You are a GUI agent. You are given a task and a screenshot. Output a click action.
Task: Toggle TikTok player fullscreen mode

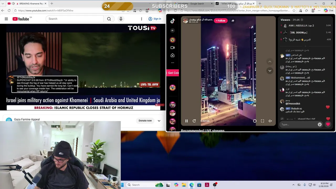262,121
